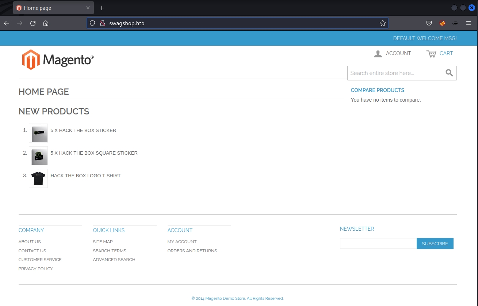Click the magnifier search icon in store
The height and width of the screenshot is (306, 478).
click(x=449, y=73)
